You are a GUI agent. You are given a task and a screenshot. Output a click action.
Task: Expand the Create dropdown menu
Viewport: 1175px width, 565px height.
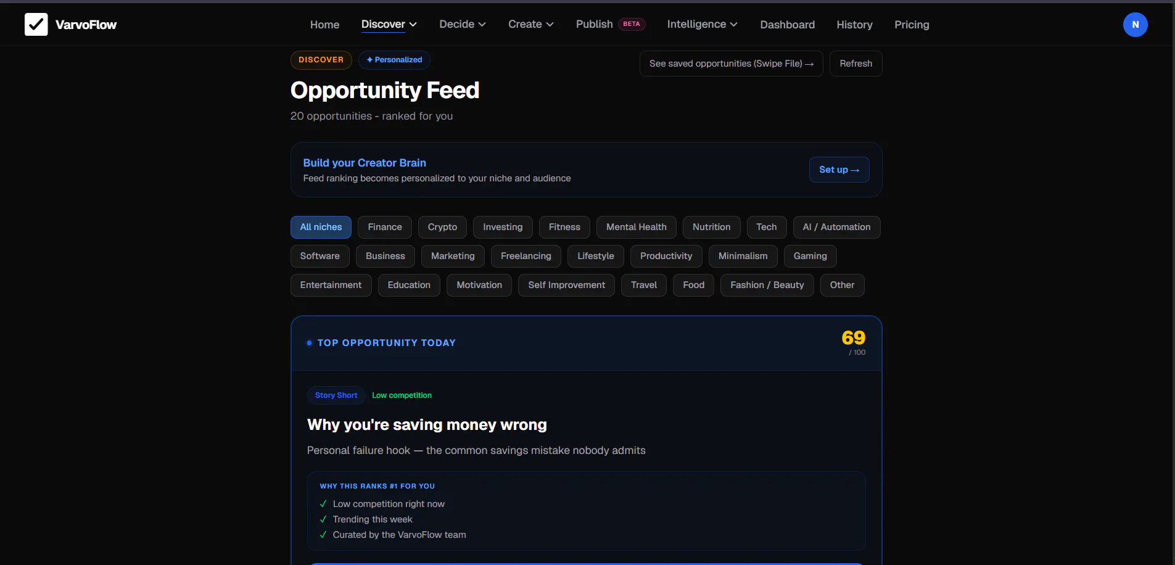point(531,24)
